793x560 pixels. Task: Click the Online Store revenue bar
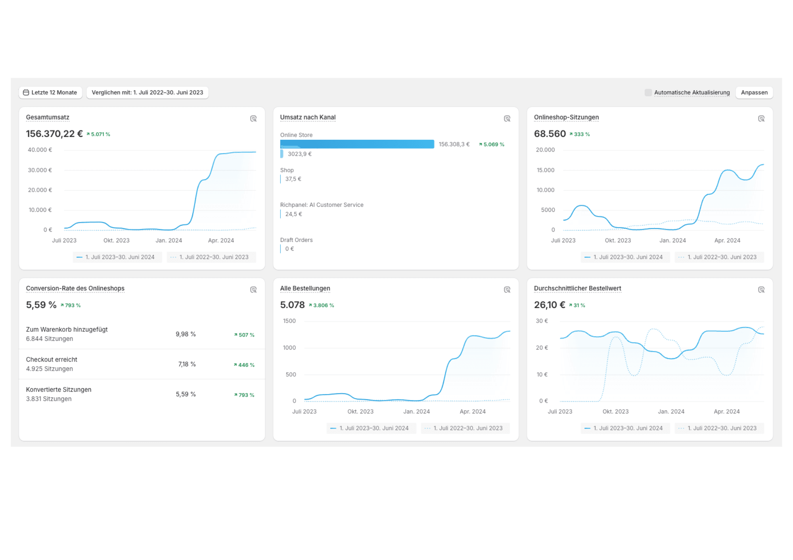coord(357,144)
